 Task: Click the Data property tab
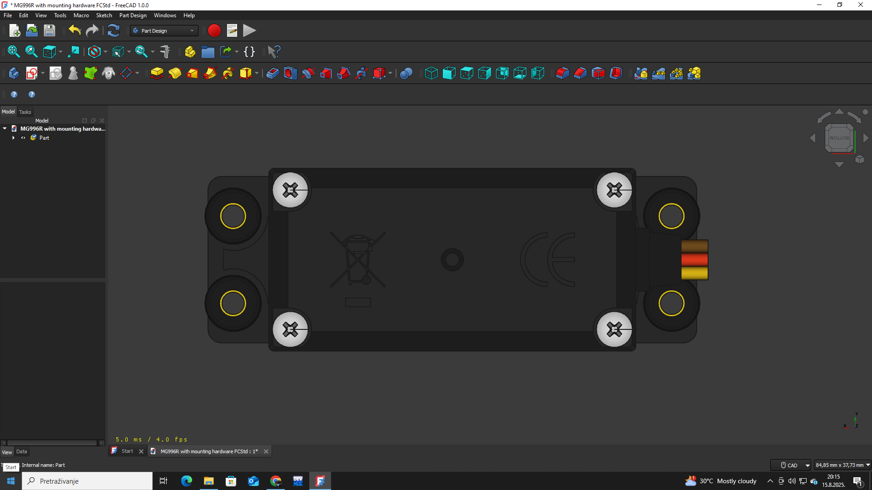(x=21, y=452)
